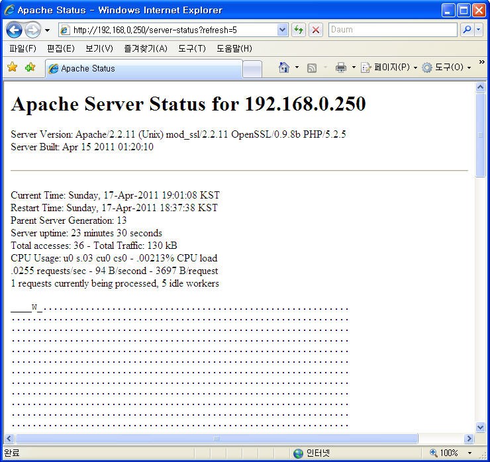The width and height of the screenshot is (490, 462).
Task: Click the Server uptime line
Action: pos(87,233)
